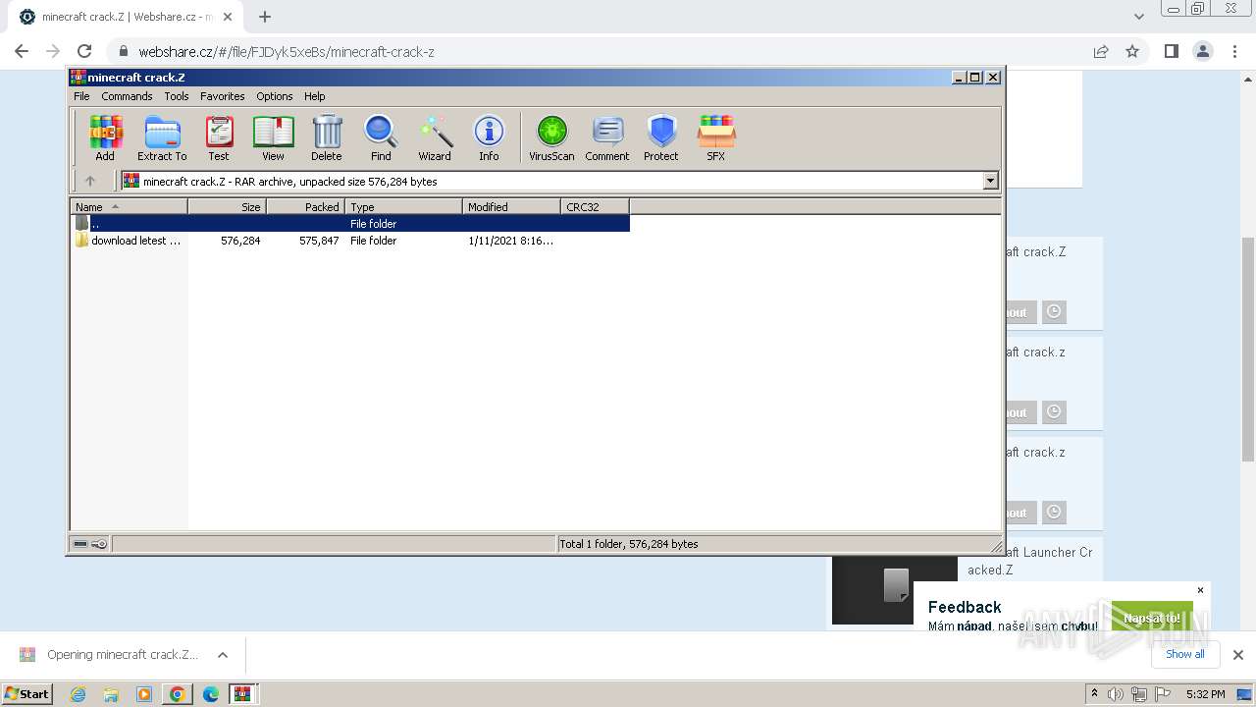The width and height of the screenshot is (1256, 707).
Task: Open Windows Start menu
Action: 26,693
